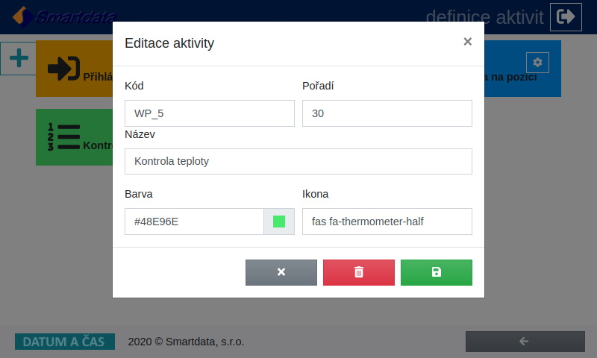Close the Editace aktivity dialog
Viewport: 597px width, 358px height.
coord(468,42)
